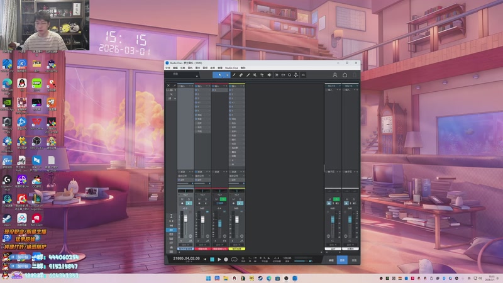Viewport: 503px width, 283px height.
Task: Open the 文件 menu
Action: (167, 68)
